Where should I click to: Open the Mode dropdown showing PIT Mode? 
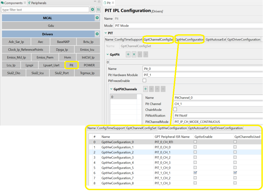[188, 26]
